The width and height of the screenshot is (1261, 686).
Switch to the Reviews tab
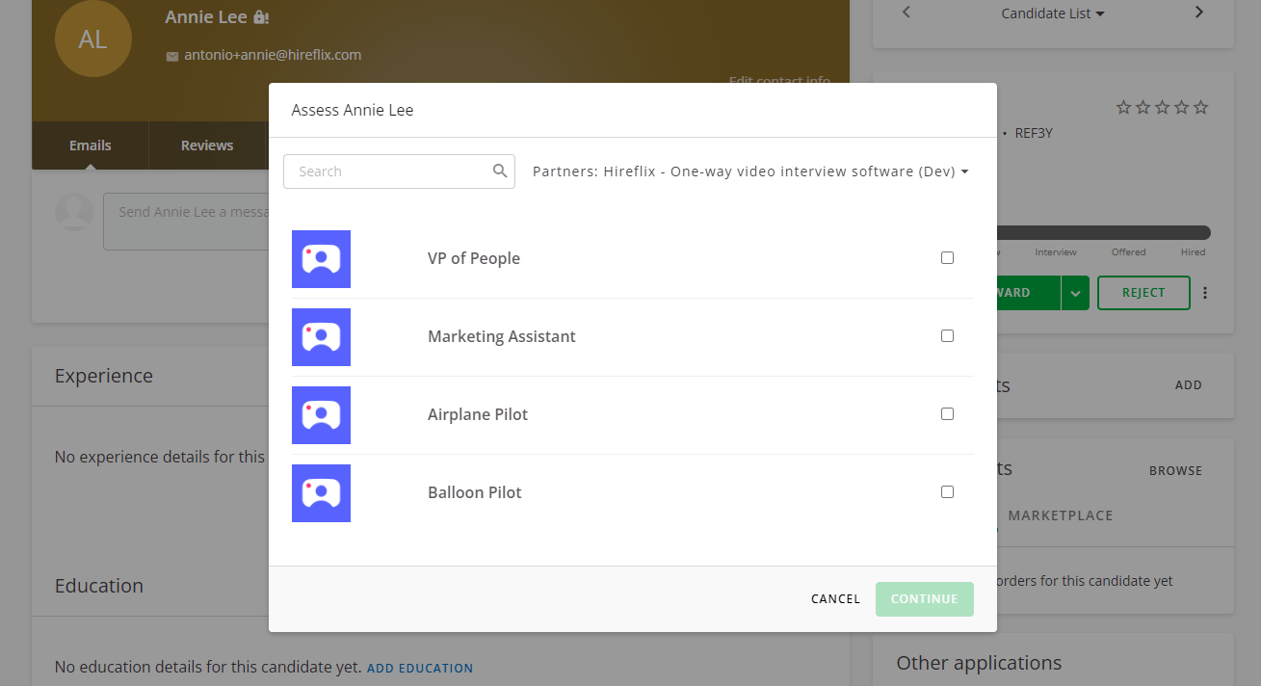207,145
